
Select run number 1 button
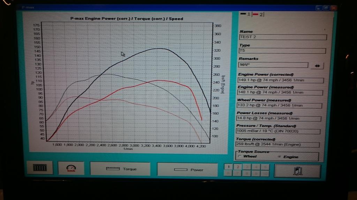(x=229, y=167)
